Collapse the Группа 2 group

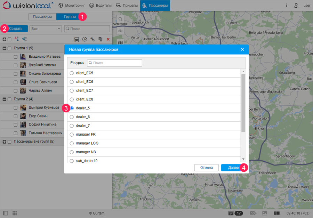pyautogui.click(x=5, y=99)
